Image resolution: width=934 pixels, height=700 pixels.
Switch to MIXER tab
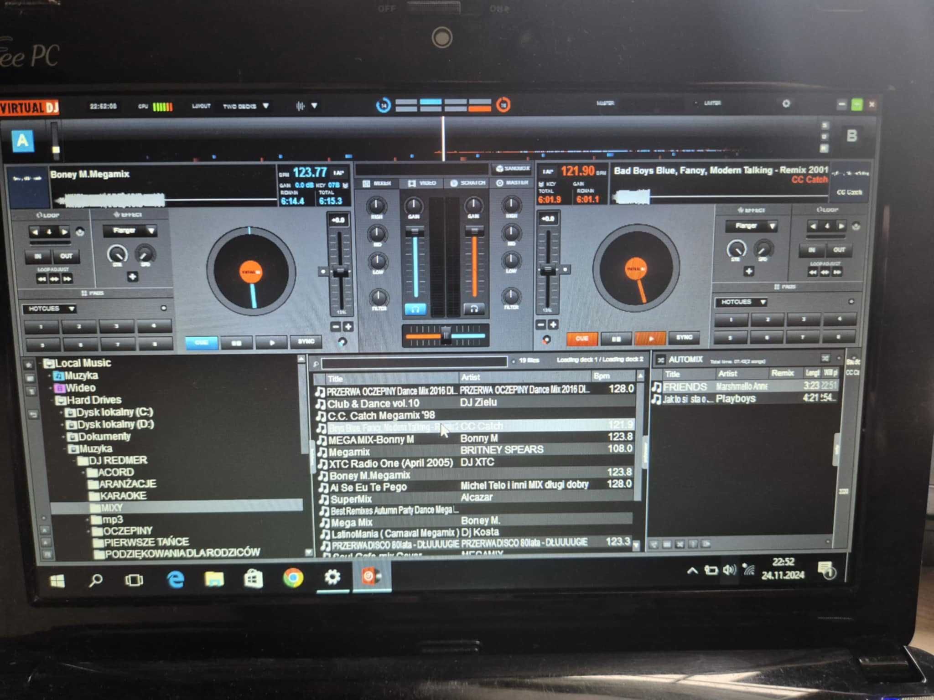tap(377, 183)
